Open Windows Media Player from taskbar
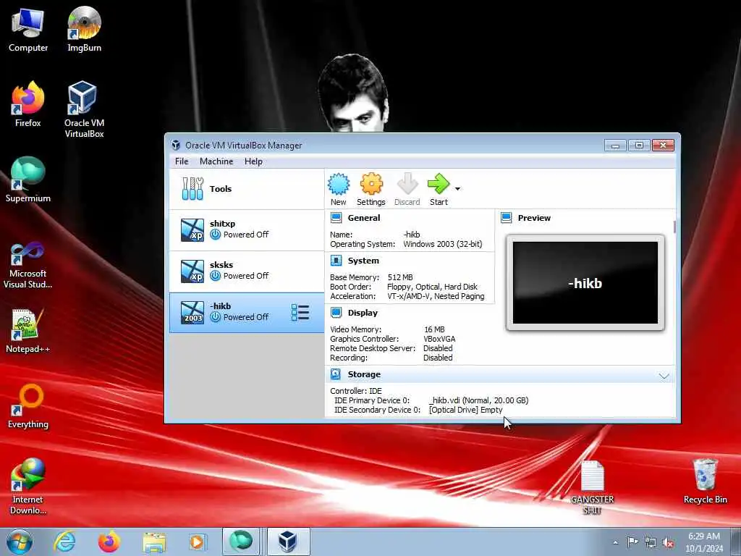This screenshot has height=556, width=741. click(197, 542)
